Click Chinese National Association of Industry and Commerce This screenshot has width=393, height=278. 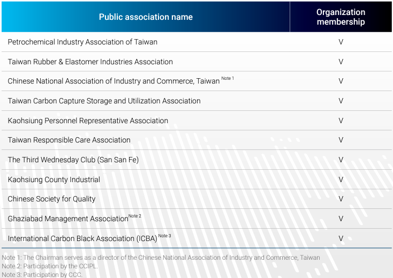114,81
